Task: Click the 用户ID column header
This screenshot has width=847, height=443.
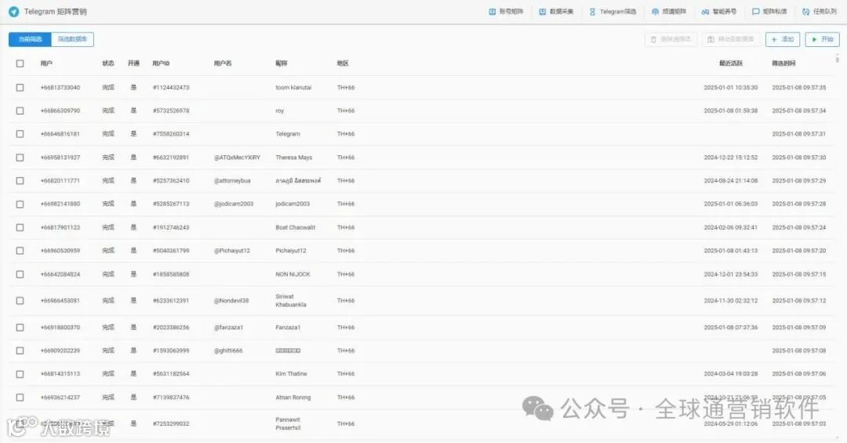Action: coord(161,64)
